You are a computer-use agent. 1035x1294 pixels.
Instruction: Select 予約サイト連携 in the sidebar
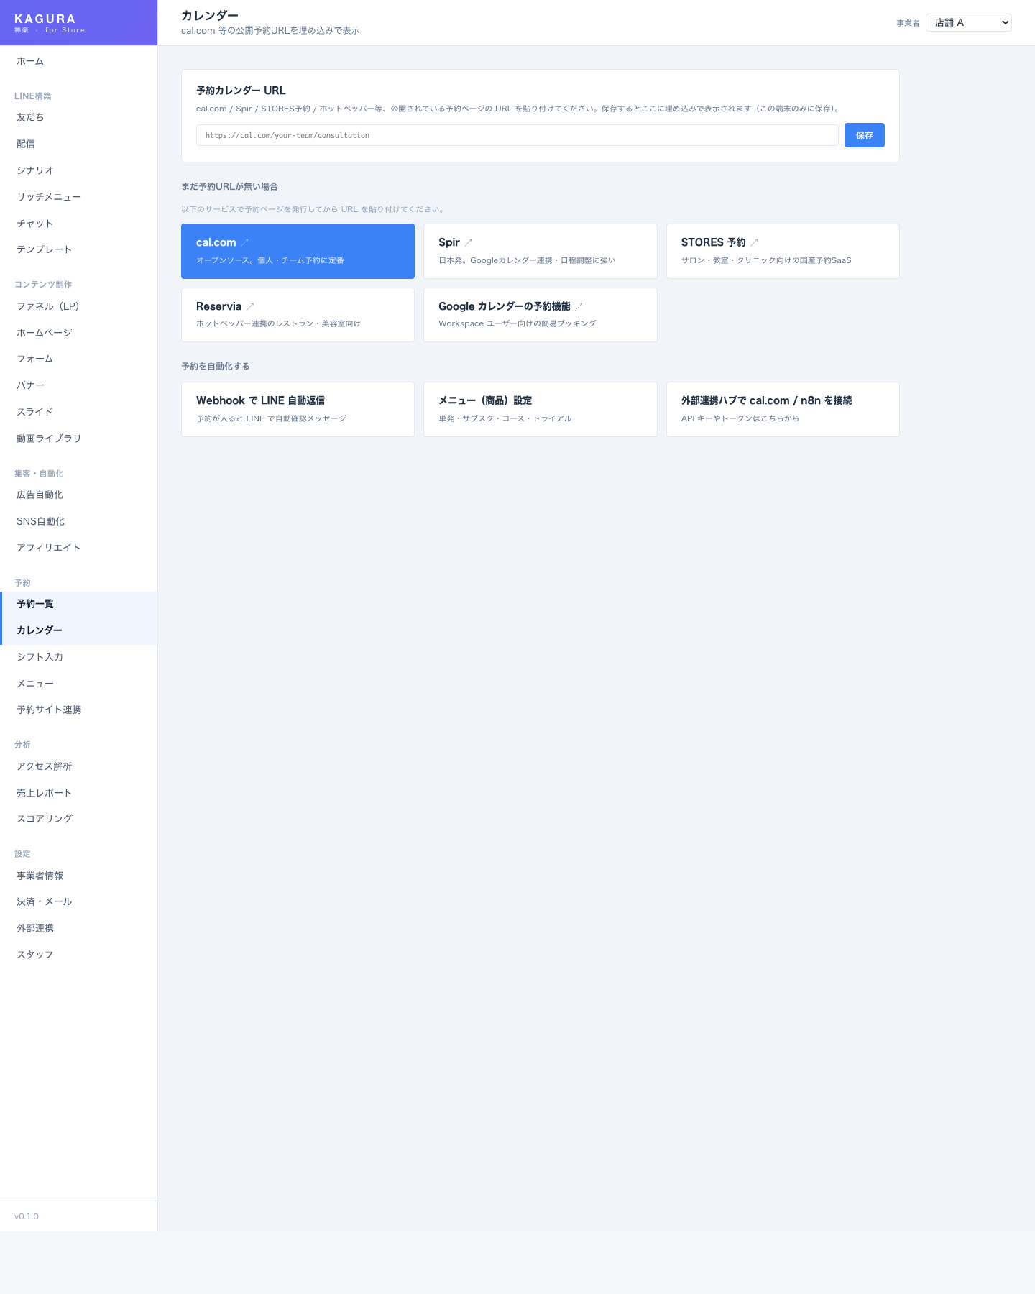tap(49, 710)
